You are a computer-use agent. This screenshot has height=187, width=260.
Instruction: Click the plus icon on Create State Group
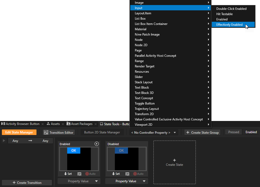tap(188, 132)
